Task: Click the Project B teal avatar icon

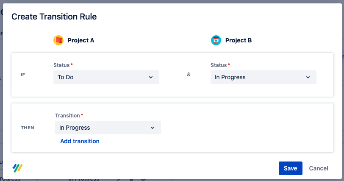Action: click(216, 40)
